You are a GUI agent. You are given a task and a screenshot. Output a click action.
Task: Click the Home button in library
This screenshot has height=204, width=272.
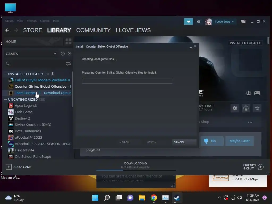point(33,41)
